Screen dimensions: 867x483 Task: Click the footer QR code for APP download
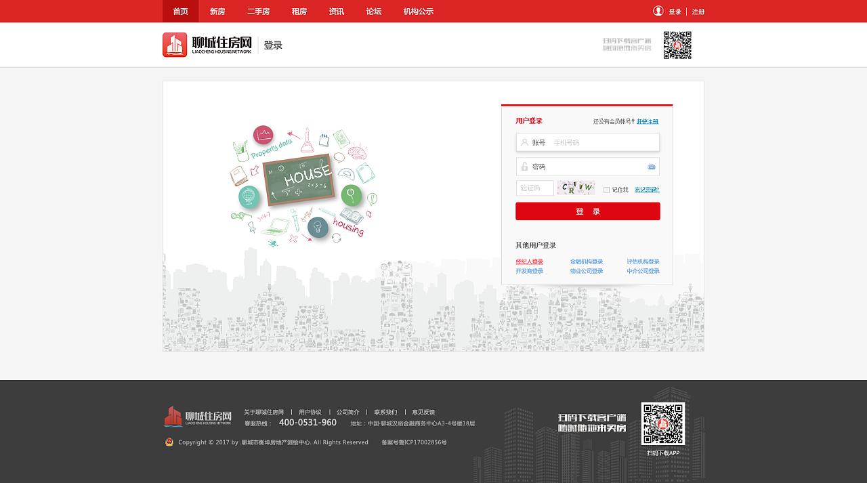(662, 423)
